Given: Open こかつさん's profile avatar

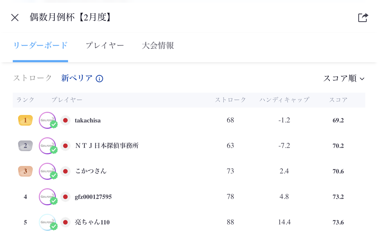Looking at the screenshot, I should coord(48,171).
